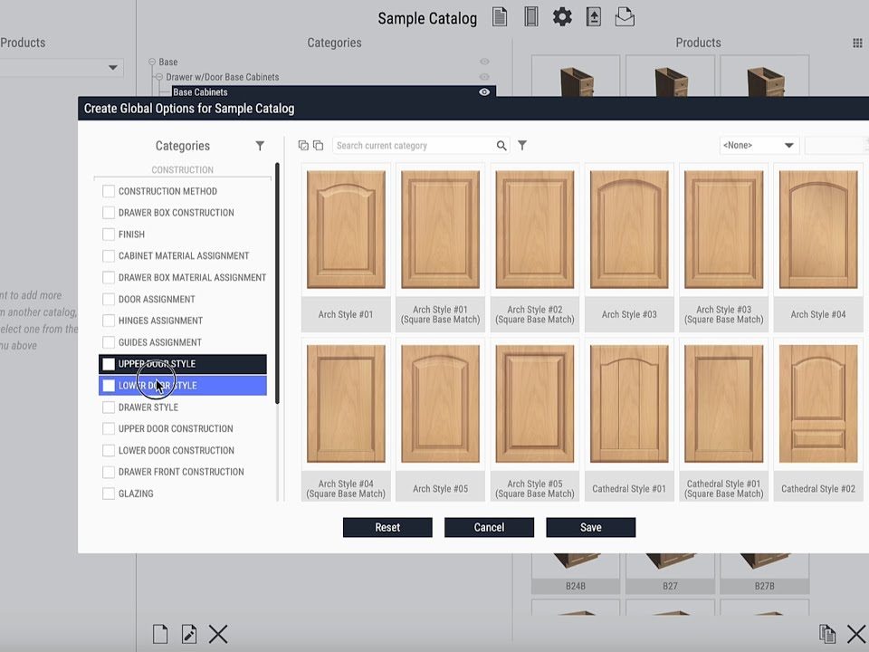The image size is (869, 652).
Task: Click the open envelope icon in top toolbar
Action: 625,17
